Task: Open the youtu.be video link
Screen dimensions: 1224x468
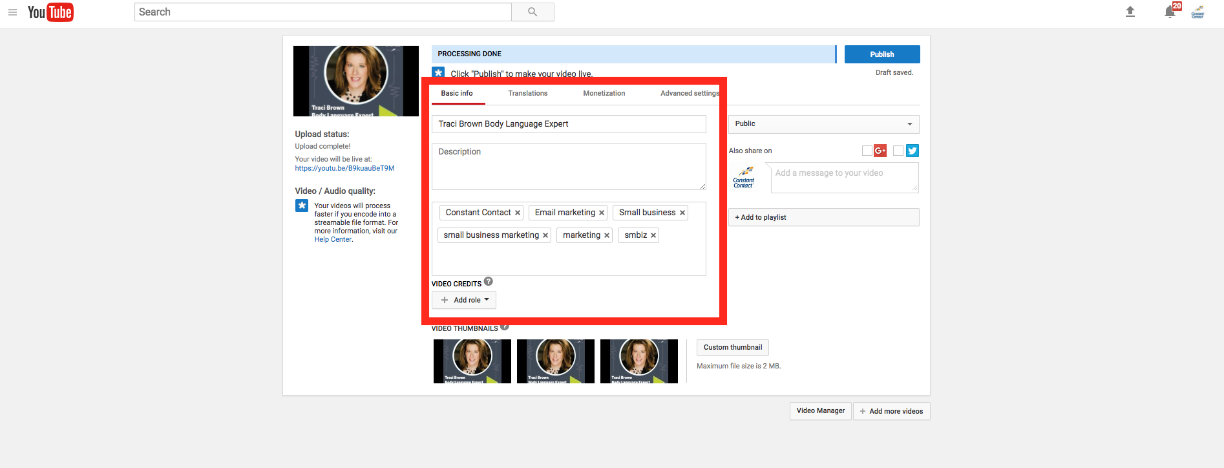Action: [x=345, y=168]
